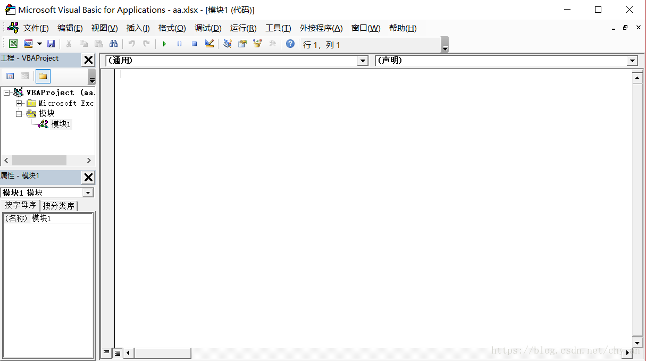
Task: Click the Cut scissors icon
Action: coord(69,44)
